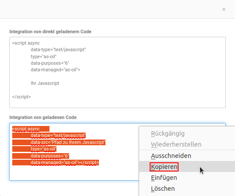Close the dialog with the X icon
Image resolution: width=235 pixels, height=196 pixels.
(224, 10)
